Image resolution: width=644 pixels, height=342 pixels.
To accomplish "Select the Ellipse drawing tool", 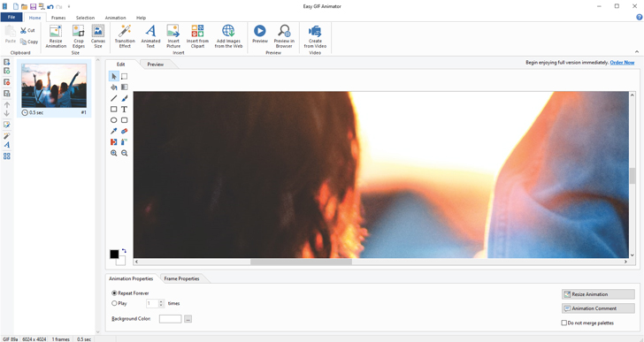I will click(114, 120).
